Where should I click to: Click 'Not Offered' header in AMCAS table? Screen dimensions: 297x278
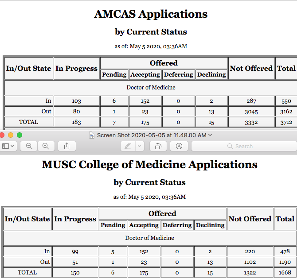click(251, 68)
